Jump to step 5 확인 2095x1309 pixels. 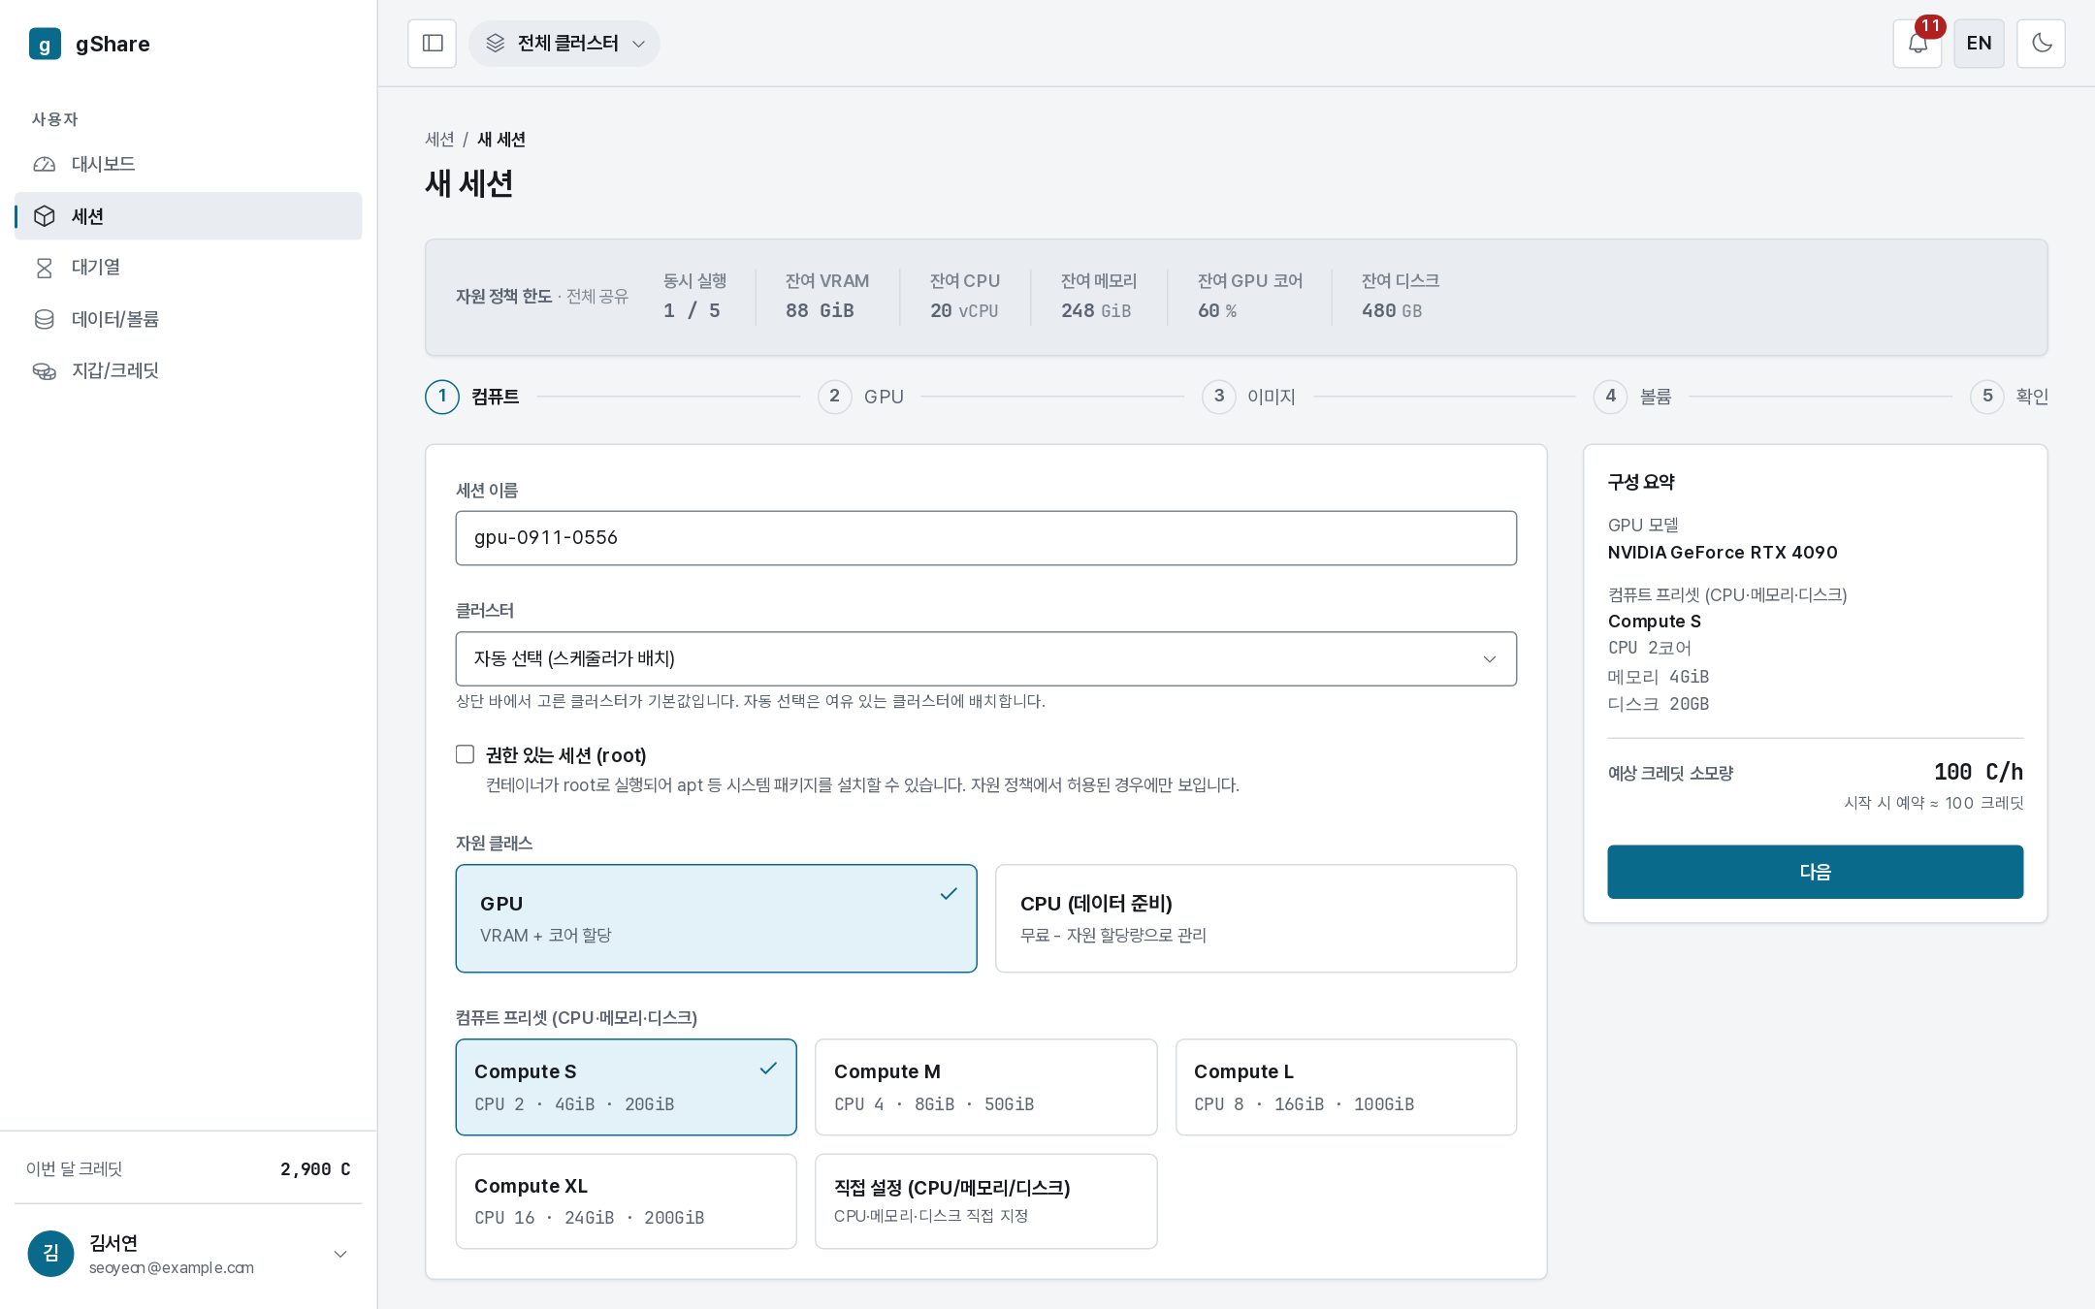pyautogui.click(x=2010, y=397)
